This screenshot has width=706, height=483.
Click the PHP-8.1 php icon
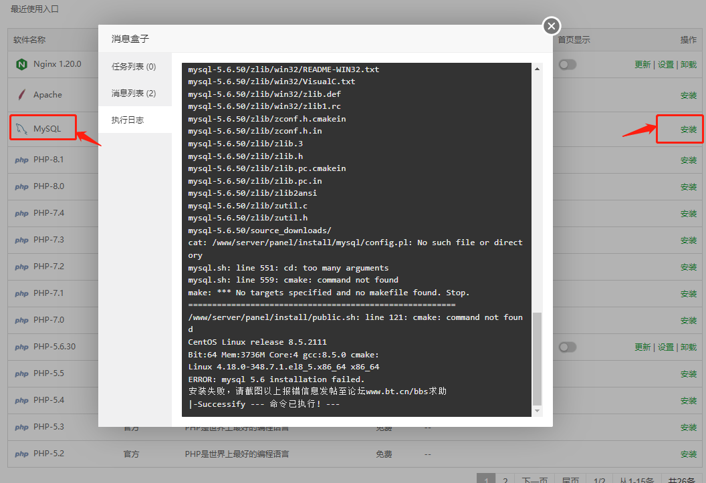(x=21, y=160)
